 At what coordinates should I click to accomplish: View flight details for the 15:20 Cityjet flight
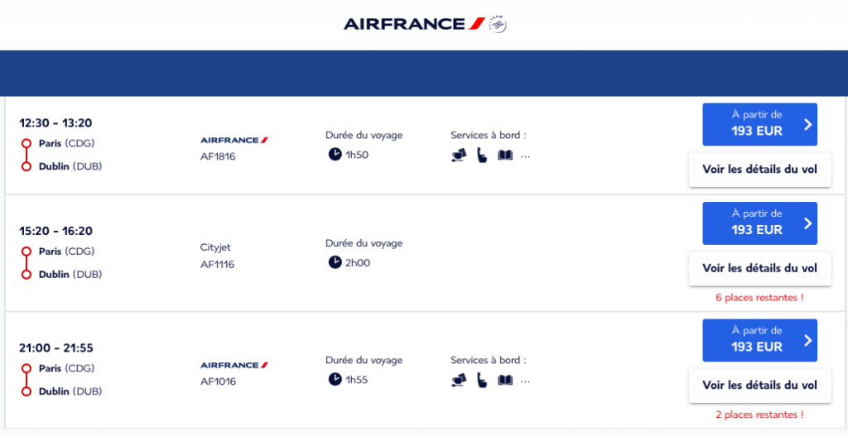tap(759, 268)
